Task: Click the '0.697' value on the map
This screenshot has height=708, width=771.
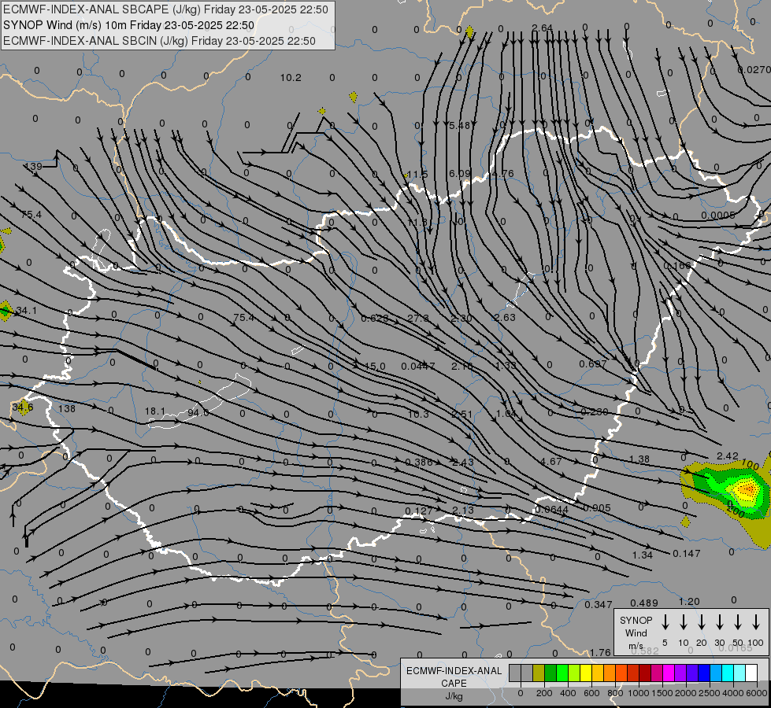Action: [592, 363]
